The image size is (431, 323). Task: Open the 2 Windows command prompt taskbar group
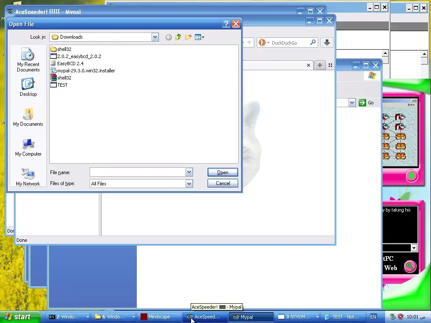pyautogui.click(x=68, y=317)
